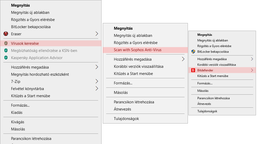Screen dimensions: 257x144
Task: Expand Hozzáférés megadása arrow in middle menu
Action: tap(183, 59)
